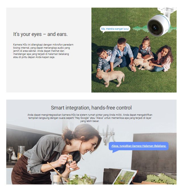Select the Kamera H3c microphone description paragraph
This screenshot has width=182, height=189.
[43, 51]
